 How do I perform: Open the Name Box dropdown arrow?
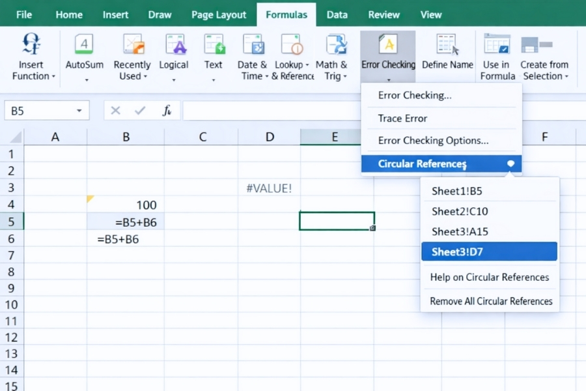tap(80, 110)
